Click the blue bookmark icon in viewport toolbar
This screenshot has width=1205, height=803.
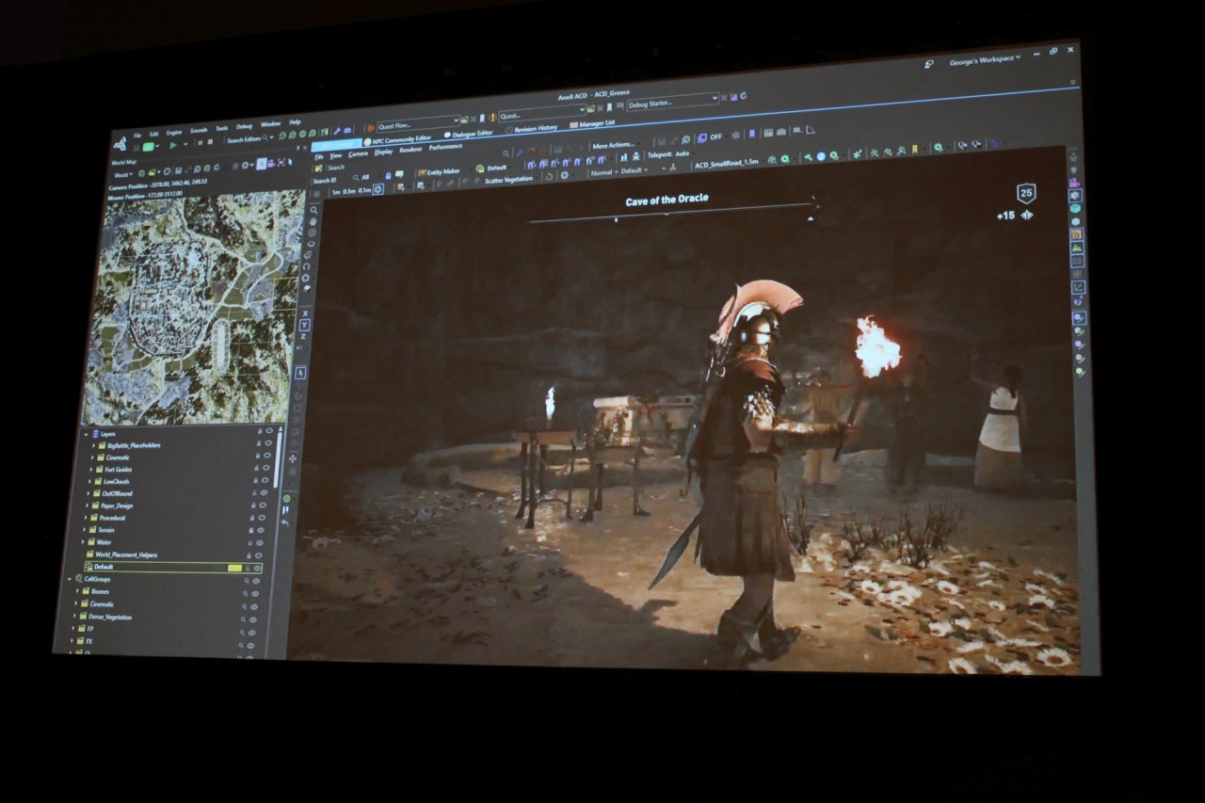click(x=752, y=134)
